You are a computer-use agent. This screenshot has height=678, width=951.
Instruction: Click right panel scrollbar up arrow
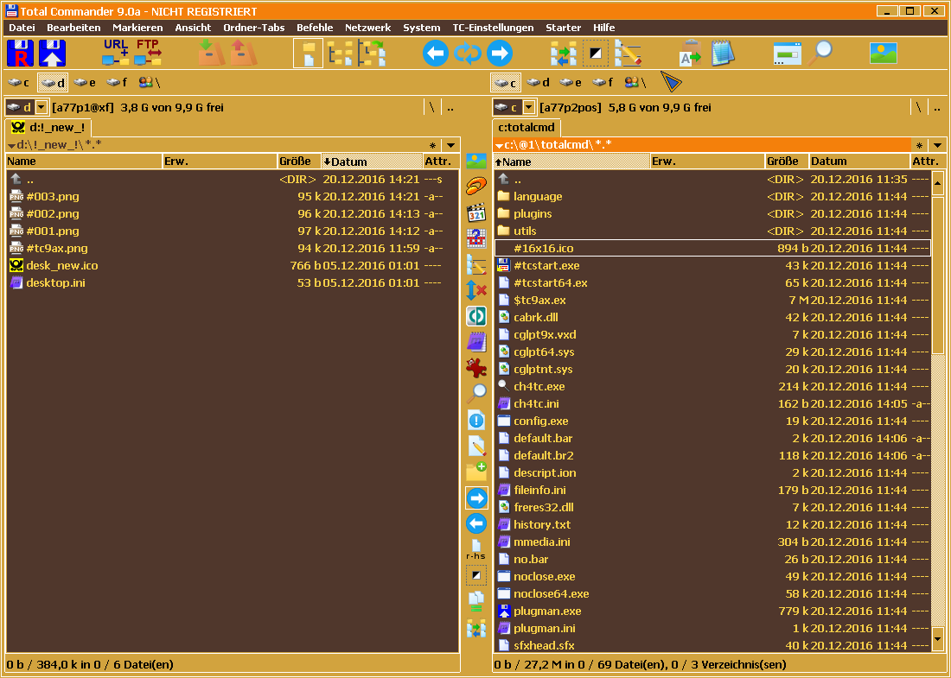pyautogui.click(x=938, y=182)
